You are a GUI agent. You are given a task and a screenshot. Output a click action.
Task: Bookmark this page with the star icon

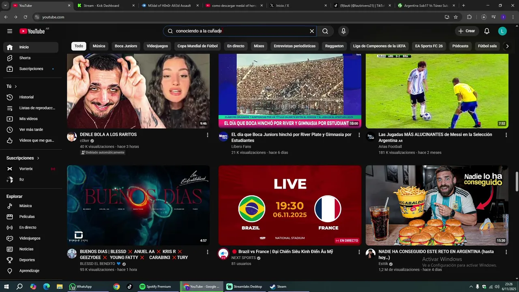[456, 17]
